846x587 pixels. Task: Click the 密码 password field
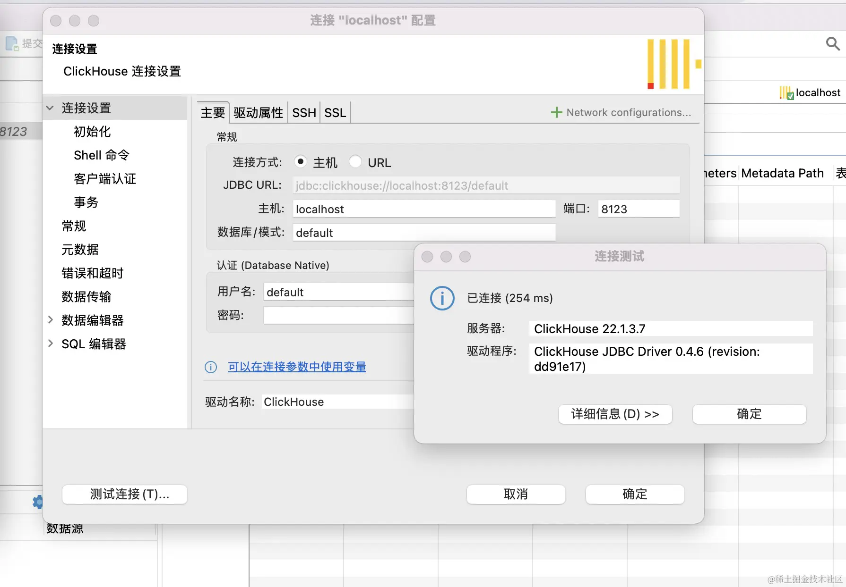(338, 315)
